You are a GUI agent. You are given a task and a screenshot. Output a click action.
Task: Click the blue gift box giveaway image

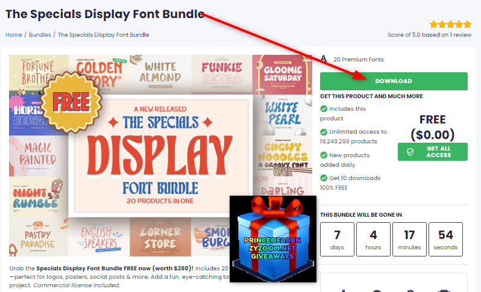(273, 239)
